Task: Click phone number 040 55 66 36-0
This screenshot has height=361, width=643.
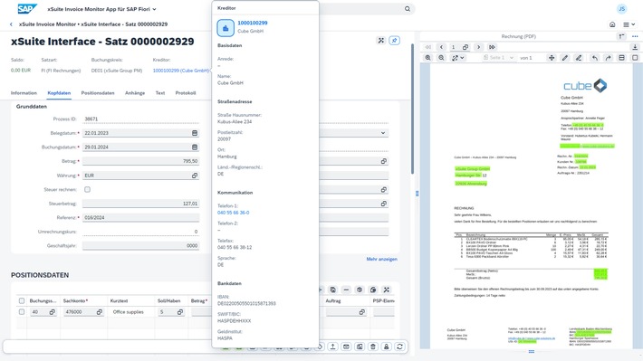Action: pos(233,213)
